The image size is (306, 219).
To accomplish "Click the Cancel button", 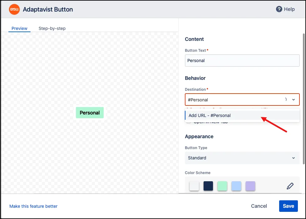I will [x=259, y=206].
